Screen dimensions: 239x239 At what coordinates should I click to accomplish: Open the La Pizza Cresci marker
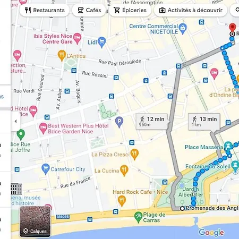pos(134,155)
